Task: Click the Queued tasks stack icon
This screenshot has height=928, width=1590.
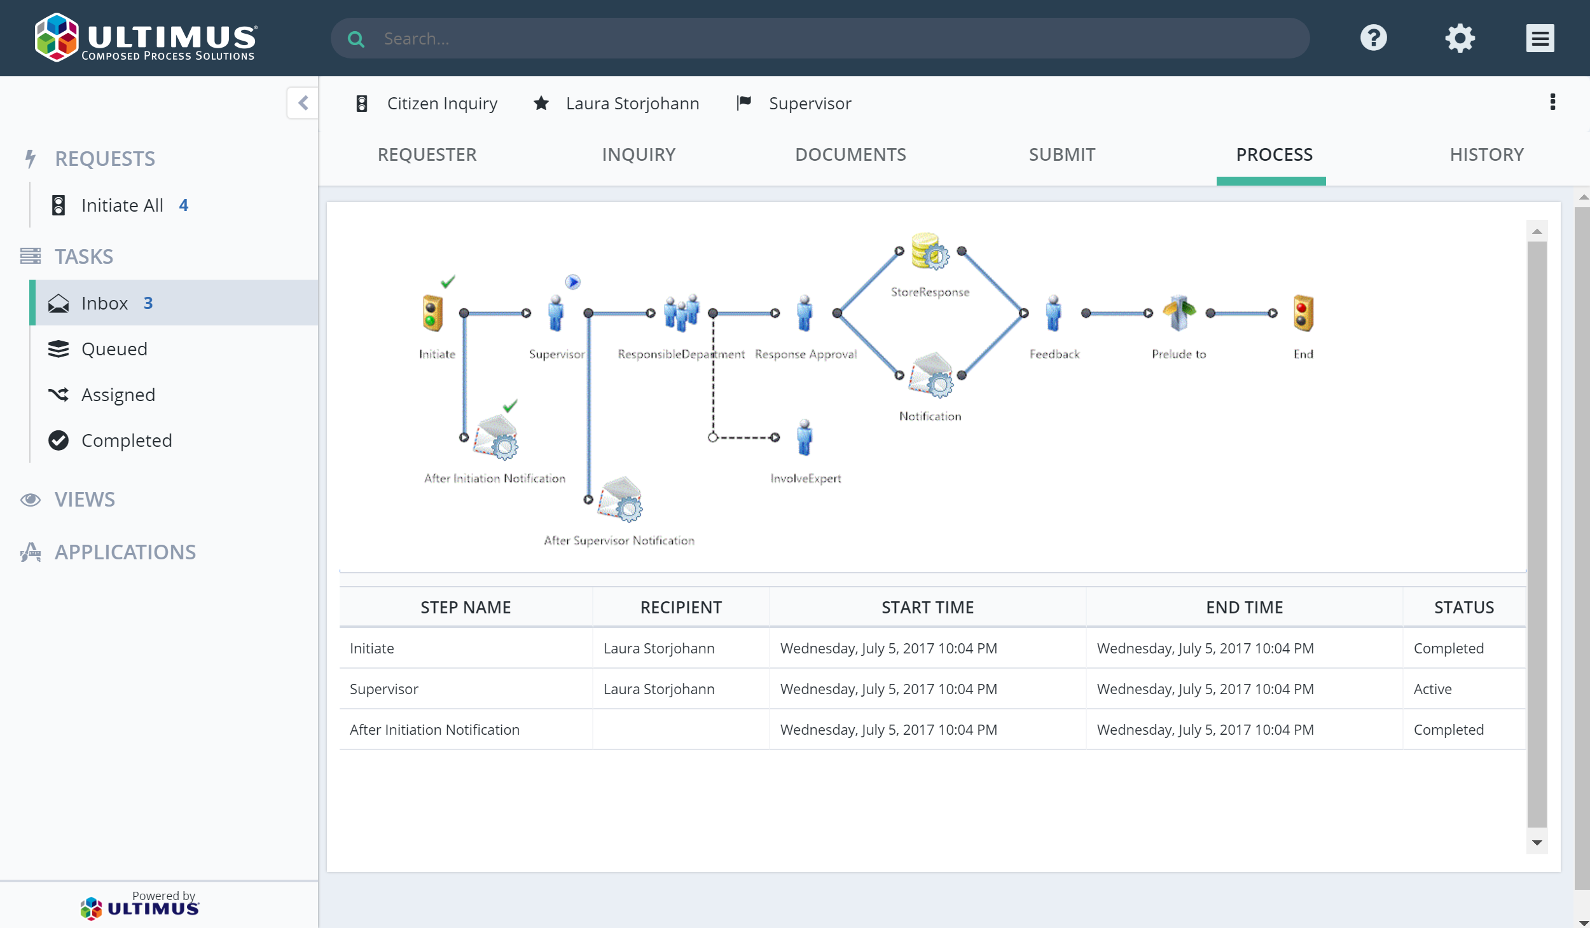Action: [x=59, y=349]
